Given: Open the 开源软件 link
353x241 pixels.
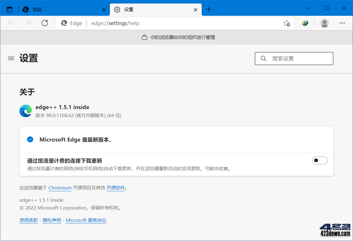Looking at the screenshot, I should 116,188.
